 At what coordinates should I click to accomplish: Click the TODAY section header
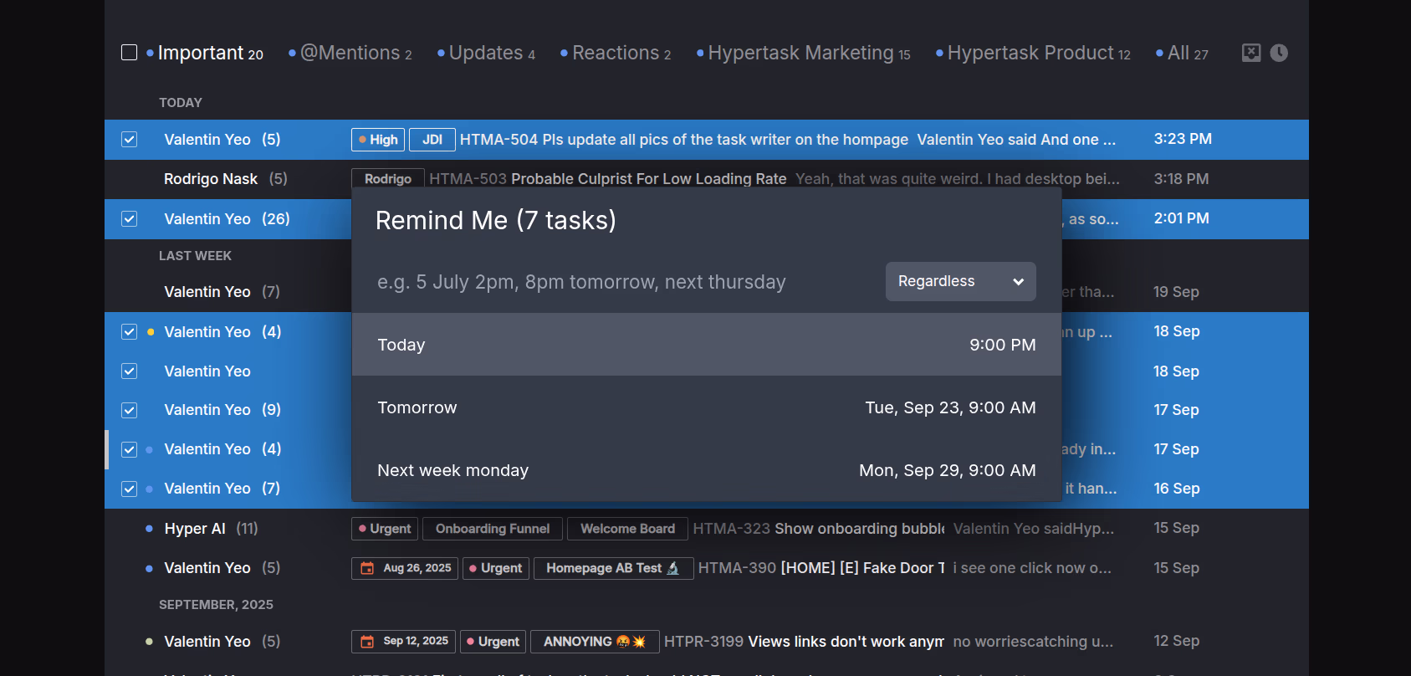[181, 103]
